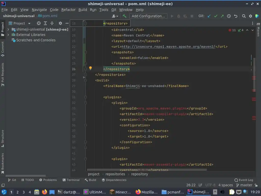Open the Refactor menu
Screen dimensions: 261x196
click(68, 10)
